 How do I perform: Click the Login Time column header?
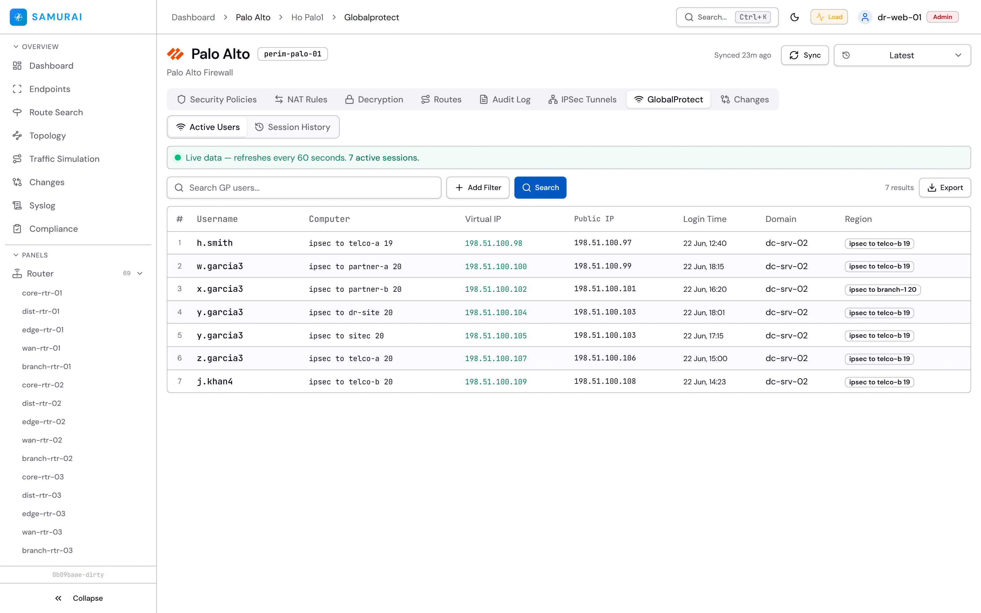click(x=704, y=219)
